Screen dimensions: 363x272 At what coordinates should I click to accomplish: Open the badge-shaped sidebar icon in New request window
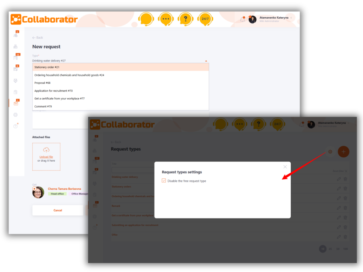16,81
